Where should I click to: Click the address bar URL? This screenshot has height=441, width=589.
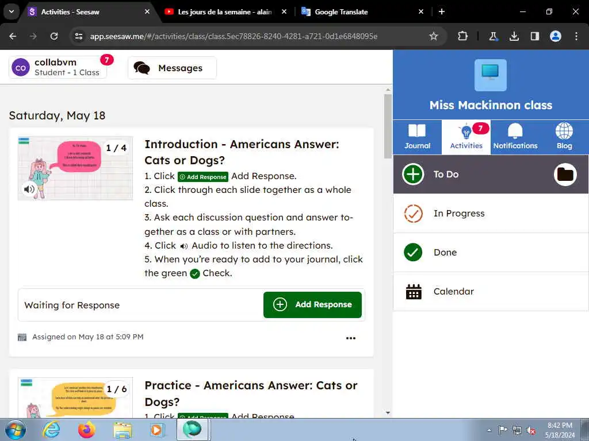point(234,36)
